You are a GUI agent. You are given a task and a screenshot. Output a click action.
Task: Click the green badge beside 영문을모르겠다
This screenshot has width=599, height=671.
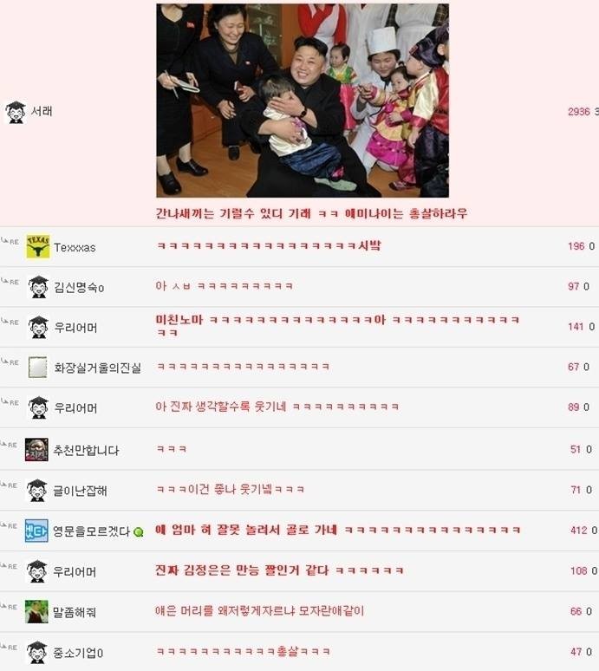[x=138, y=532]
